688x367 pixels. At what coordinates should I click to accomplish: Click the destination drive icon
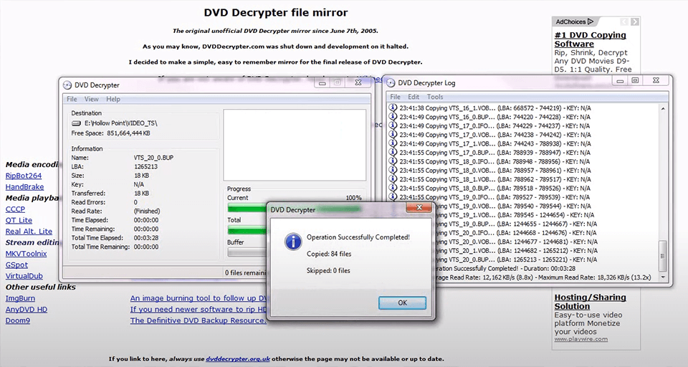[x=77, y=123]
